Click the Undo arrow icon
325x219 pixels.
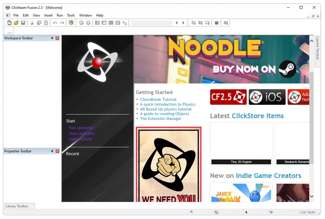point(55,23)
